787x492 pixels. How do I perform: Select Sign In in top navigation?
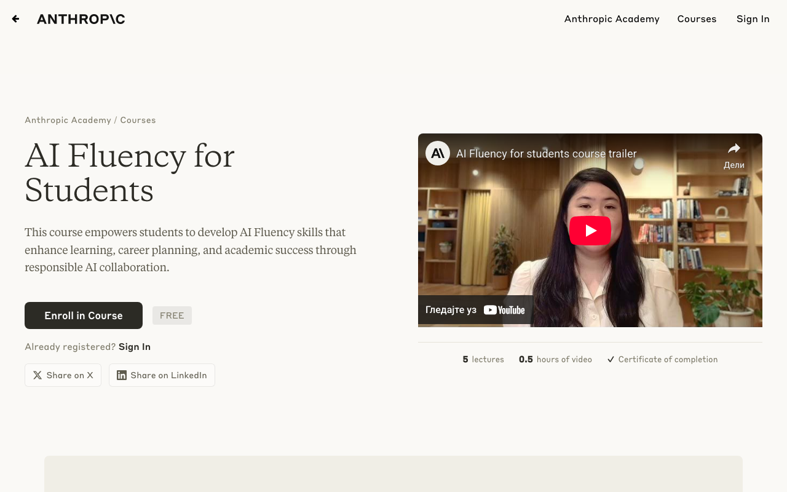pyautogui.click(x=753, y=19)
